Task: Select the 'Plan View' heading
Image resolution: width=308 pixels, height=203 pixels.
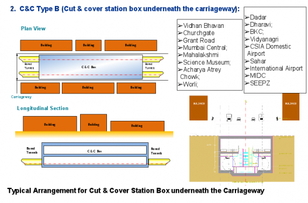Action: point(33,28)
